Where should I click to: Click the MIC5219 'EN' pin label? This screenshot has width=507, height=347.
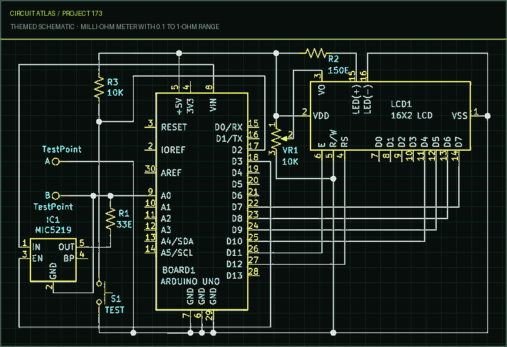click(37, 258)
